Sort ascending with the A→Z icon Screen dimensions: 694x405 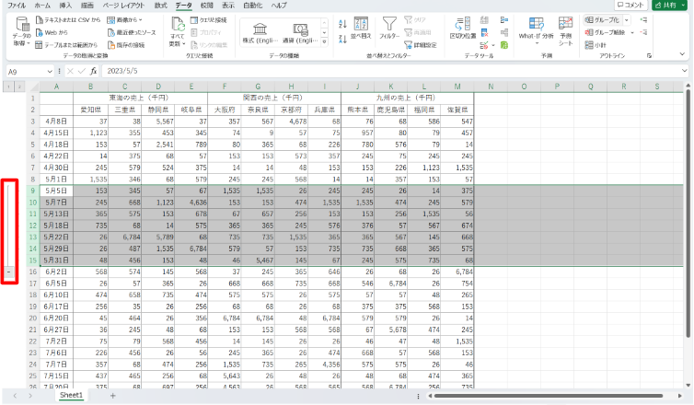pyautogui.click(x=342, y=23)
